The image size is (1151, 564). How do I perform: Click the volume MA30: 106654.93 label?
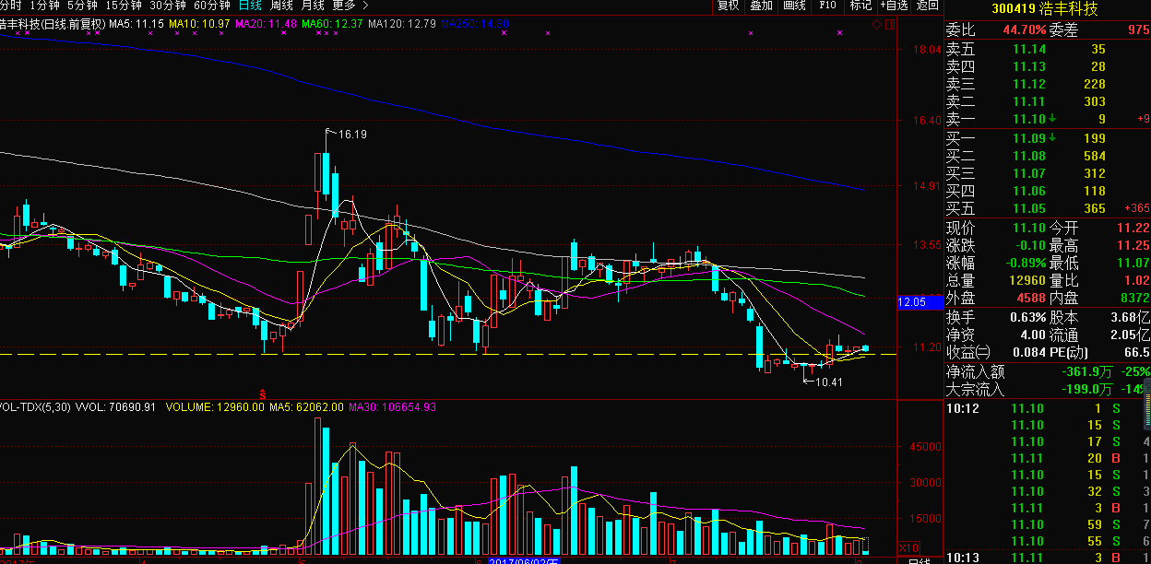click(x=392, y=406)
